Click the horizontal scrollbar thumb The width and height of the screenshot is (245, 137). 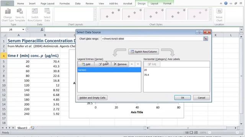pyautogui.click(x=188, y=128)
